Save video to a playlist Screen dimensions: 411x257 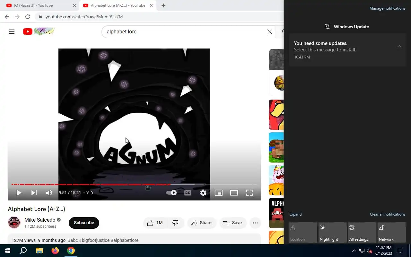pyautogui.click(x=232, y=223)
